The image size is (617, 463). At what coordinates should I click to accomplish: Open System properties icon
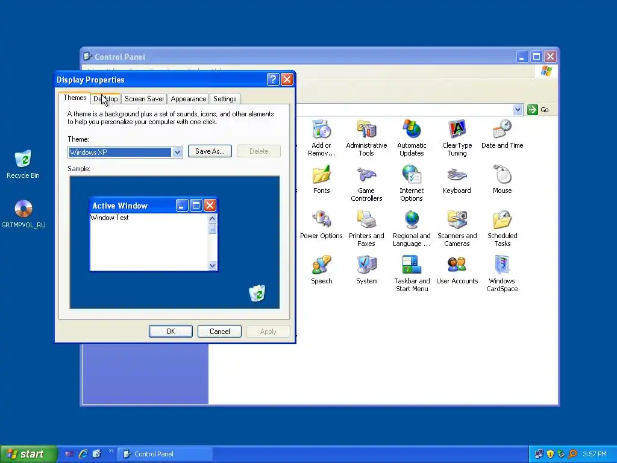point(367,265)
